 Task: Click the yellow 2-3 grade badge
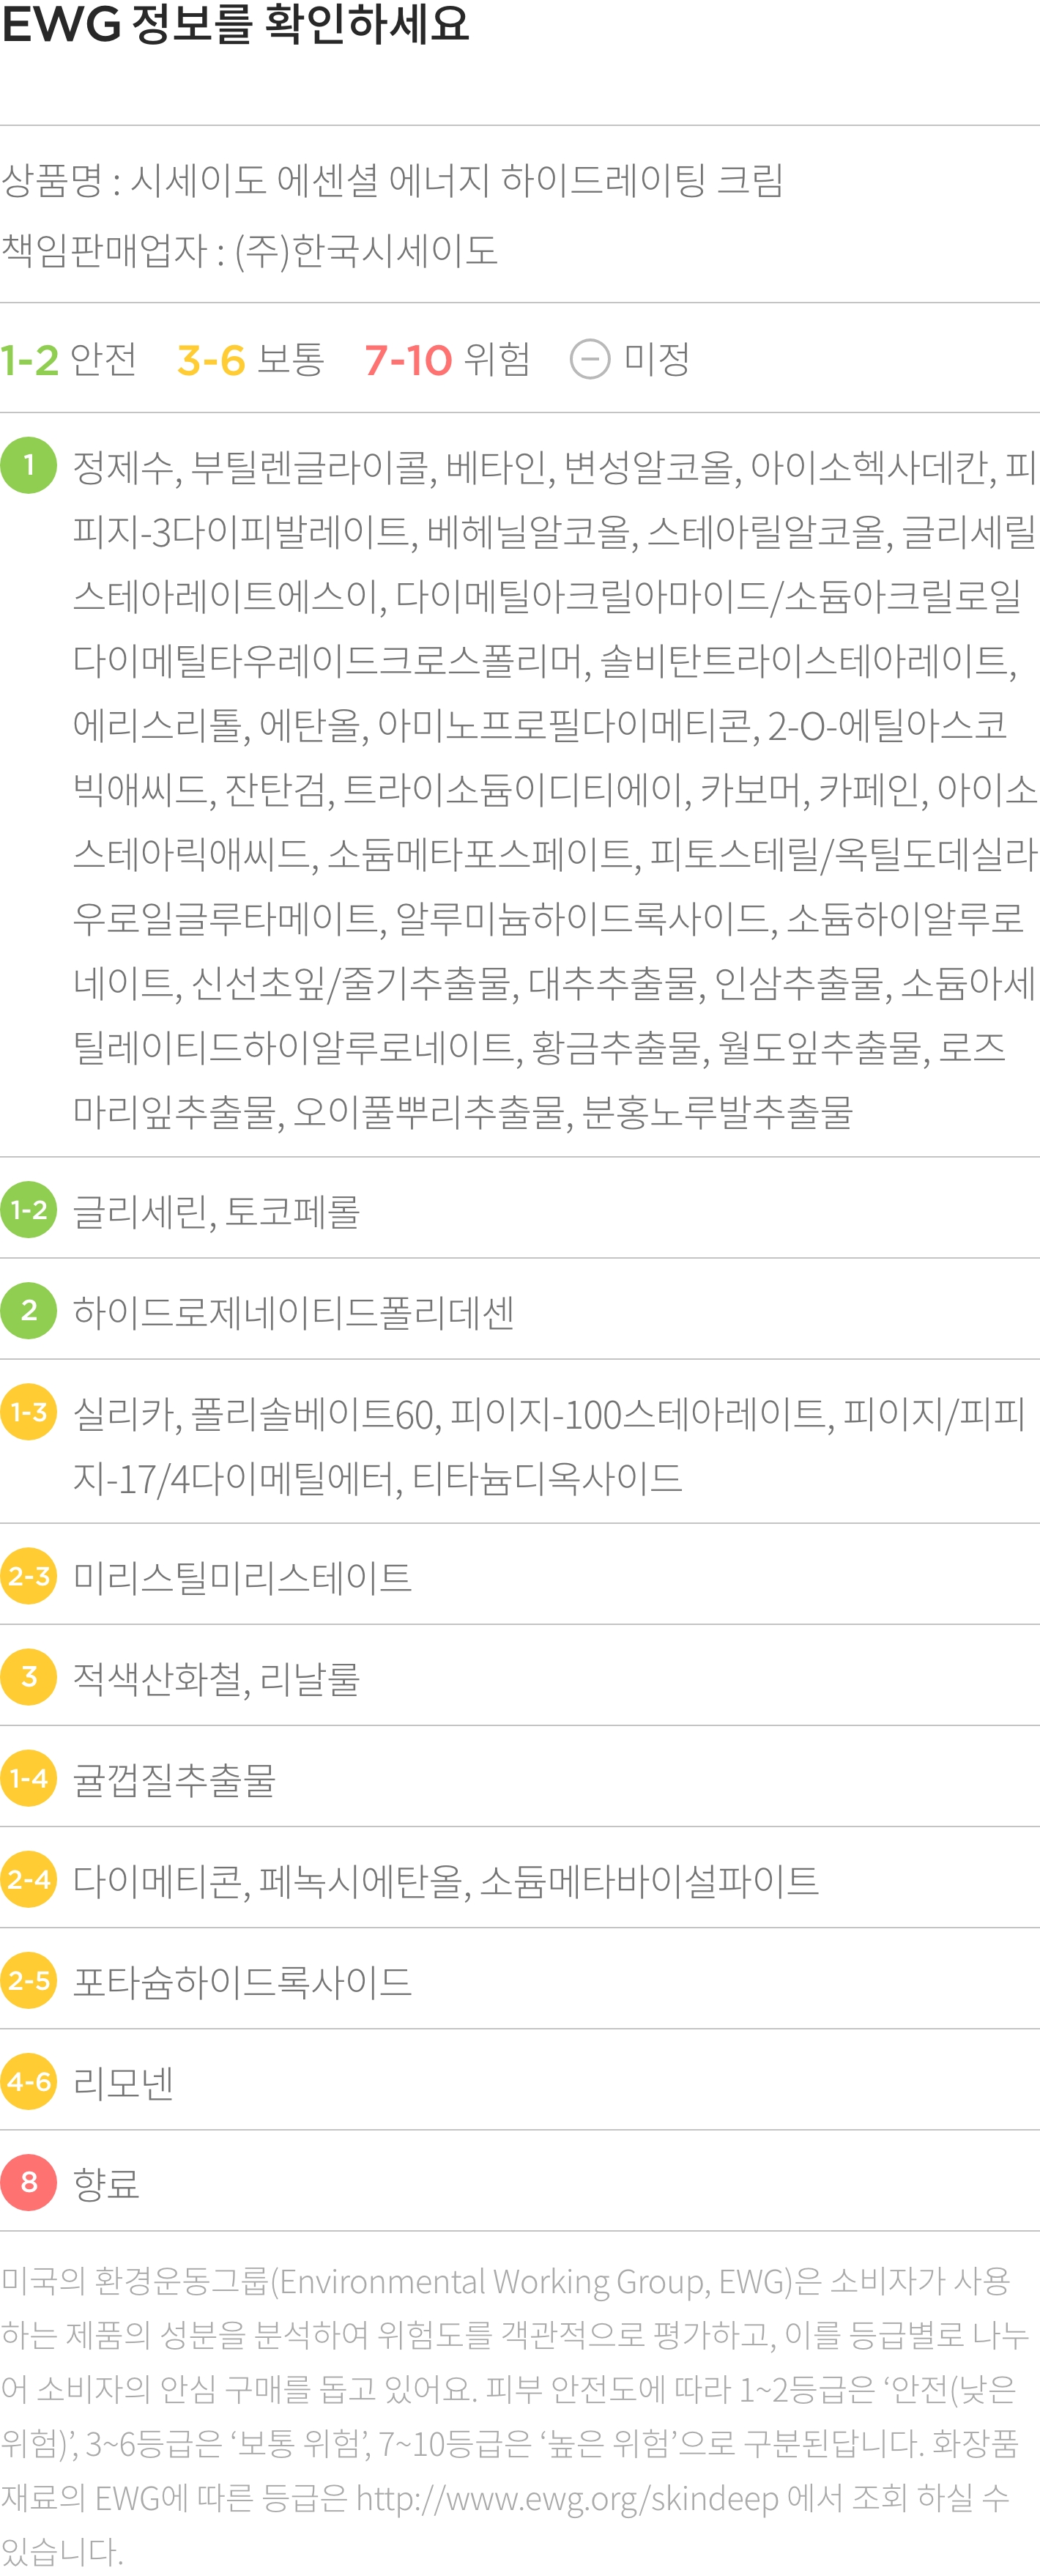tap(28, 1576)
